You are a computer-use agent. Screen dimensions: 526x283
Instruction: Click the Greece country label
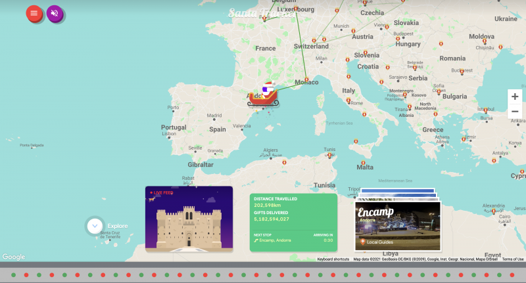click(x=433, y=129)
